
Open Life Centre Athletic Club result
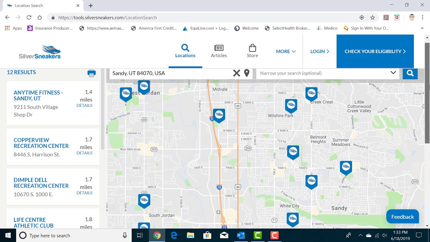point(34,223)
